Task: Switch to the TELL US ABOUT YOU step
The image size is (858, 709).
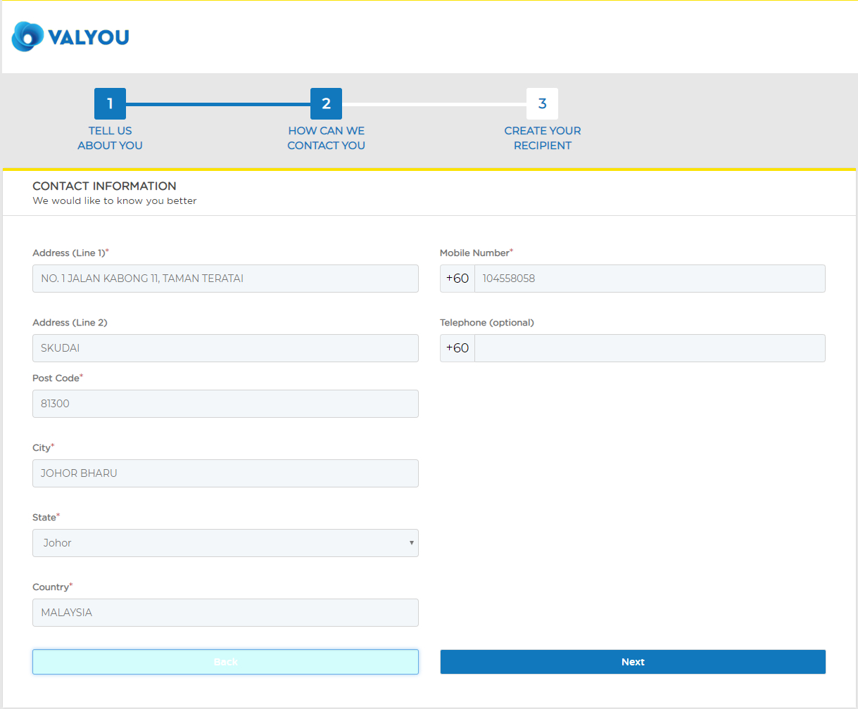Action: coord(110,138)
